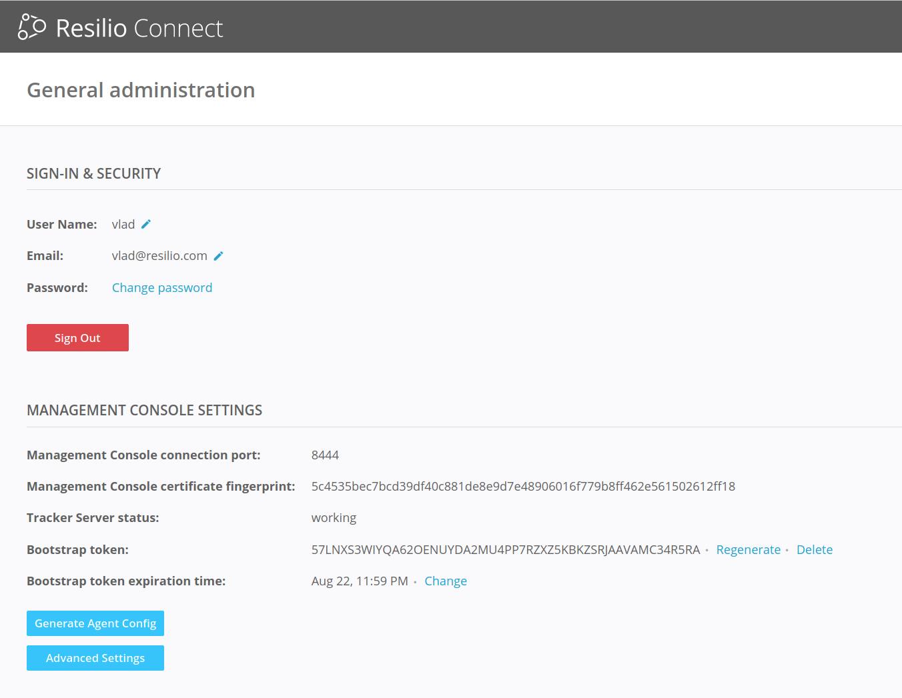902x698 pixels.
Task: Click the 'Tracker Server status:' label
Action: pyautogui.click(x=93, y=517)
